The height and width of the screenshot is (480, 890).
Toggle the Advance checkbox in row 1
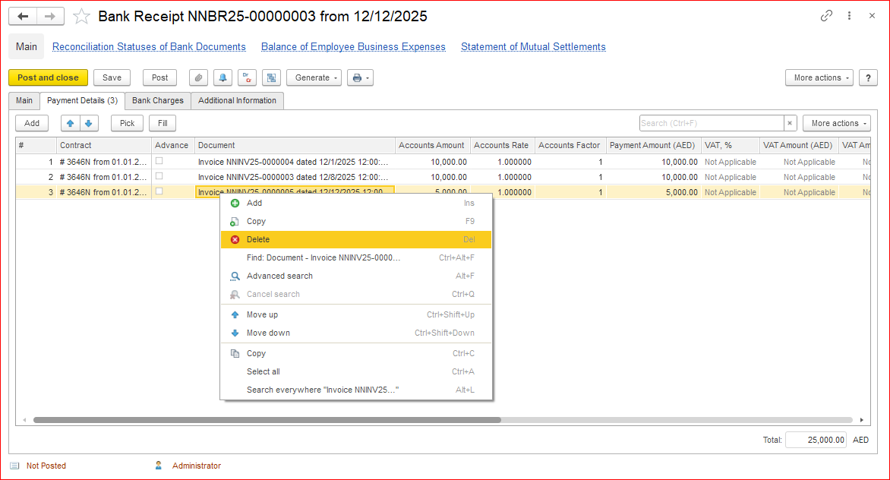(159, 161)
